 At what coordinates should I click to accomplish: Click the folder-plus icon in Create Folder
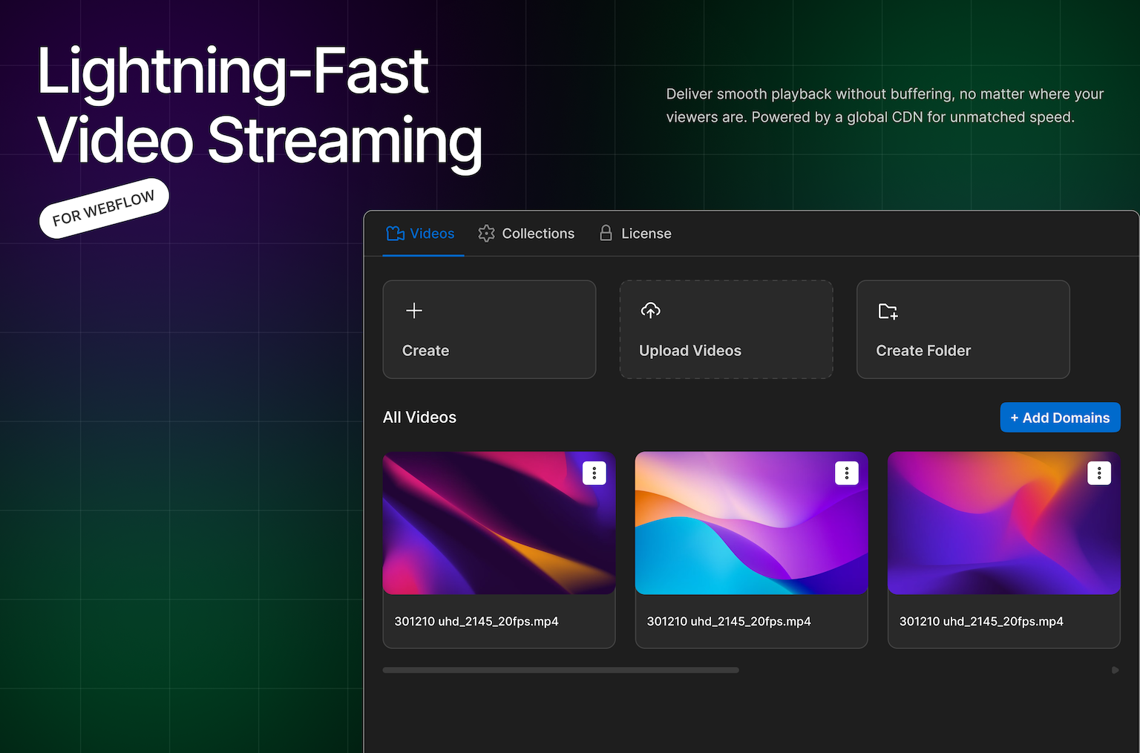888,312
